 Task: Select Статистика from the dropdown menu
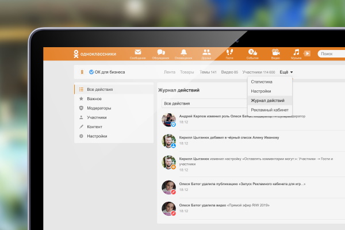click(x=262, y=82)
